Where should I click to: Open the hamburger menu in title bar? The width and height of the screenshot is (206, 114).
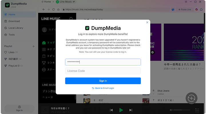pyautogui.click(x=186, y=2)
